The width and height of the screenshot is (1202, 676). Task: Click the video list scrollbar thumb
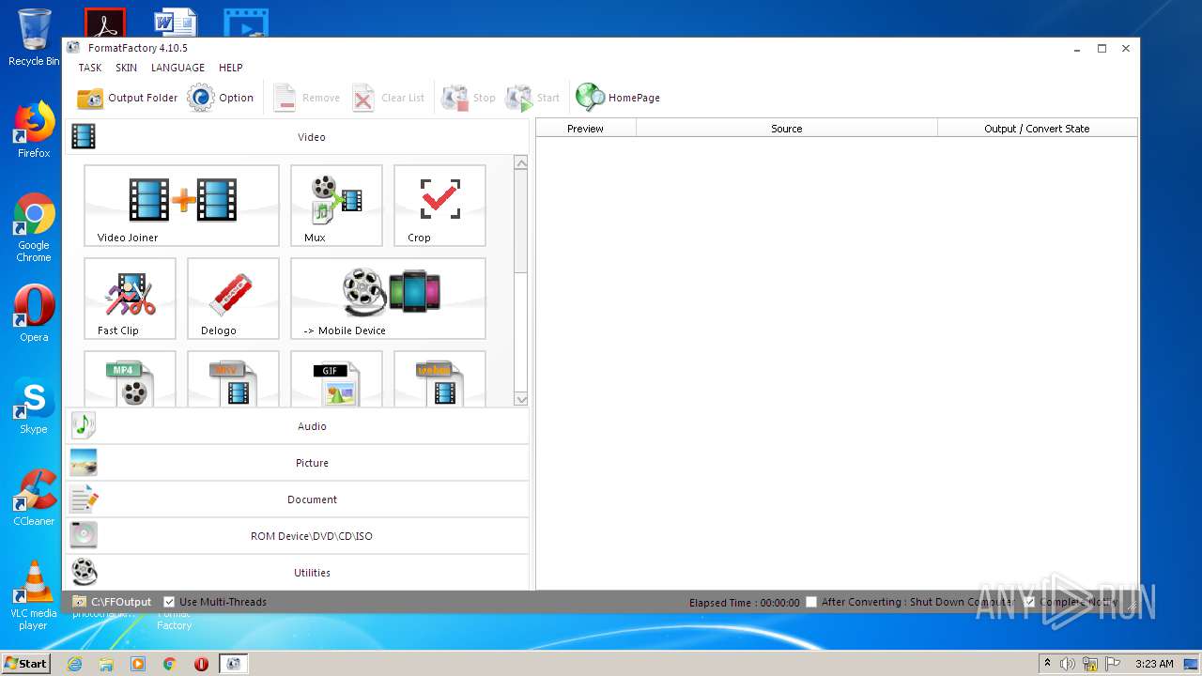point(521,222)
